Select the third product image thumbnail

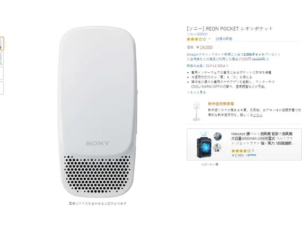[x=2, y=73]
